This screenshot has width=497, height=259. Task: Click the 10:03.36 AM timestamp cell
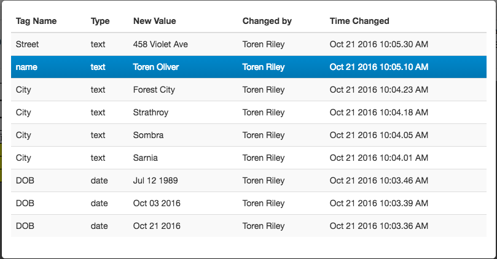click(x=379, y=226)
